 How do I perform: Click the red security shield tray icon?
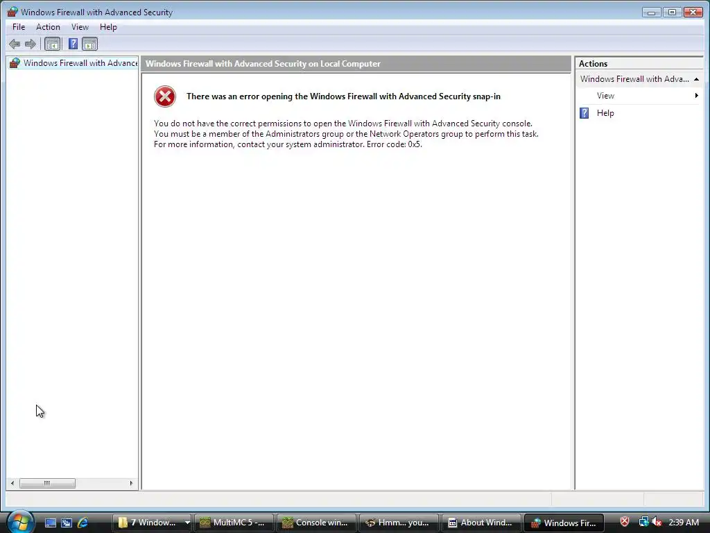point(625,522)
